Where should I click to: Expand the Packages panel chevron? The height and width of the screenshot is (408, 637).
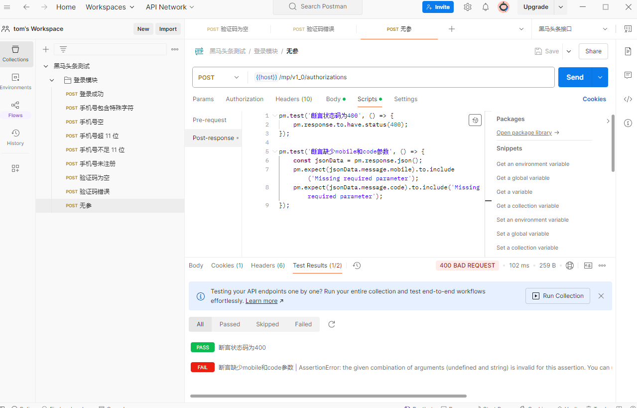(x=608, y=121)
